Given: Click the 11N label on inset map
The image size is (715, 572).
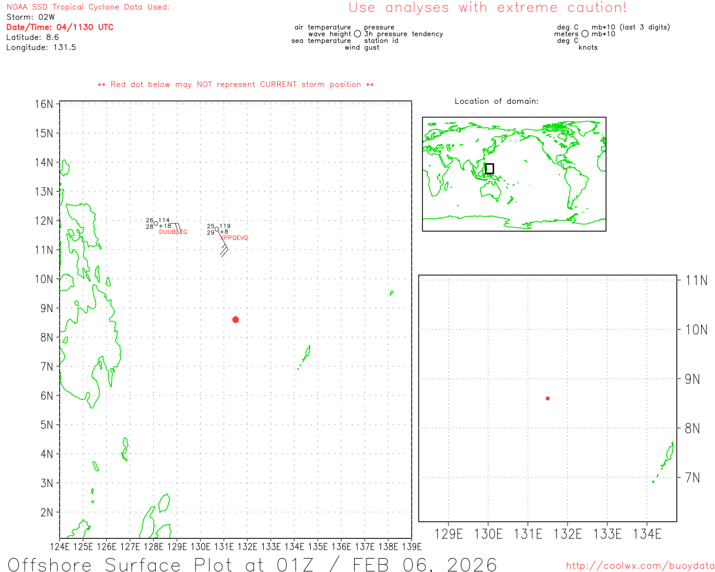Looking at the screenshot, I should click(696, 280).
